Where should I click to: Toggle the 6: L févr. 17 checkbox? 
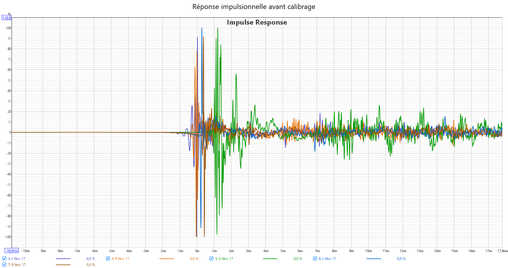pos(315,258)
